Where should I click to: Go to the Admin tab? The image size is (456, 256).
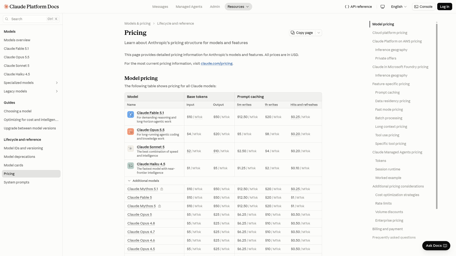tap(215, 7)
